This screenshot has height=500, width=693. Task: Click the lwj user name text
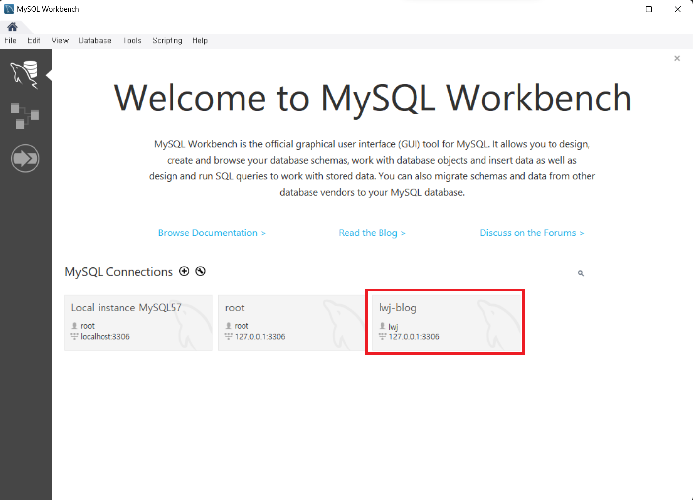tap(393, 327)
